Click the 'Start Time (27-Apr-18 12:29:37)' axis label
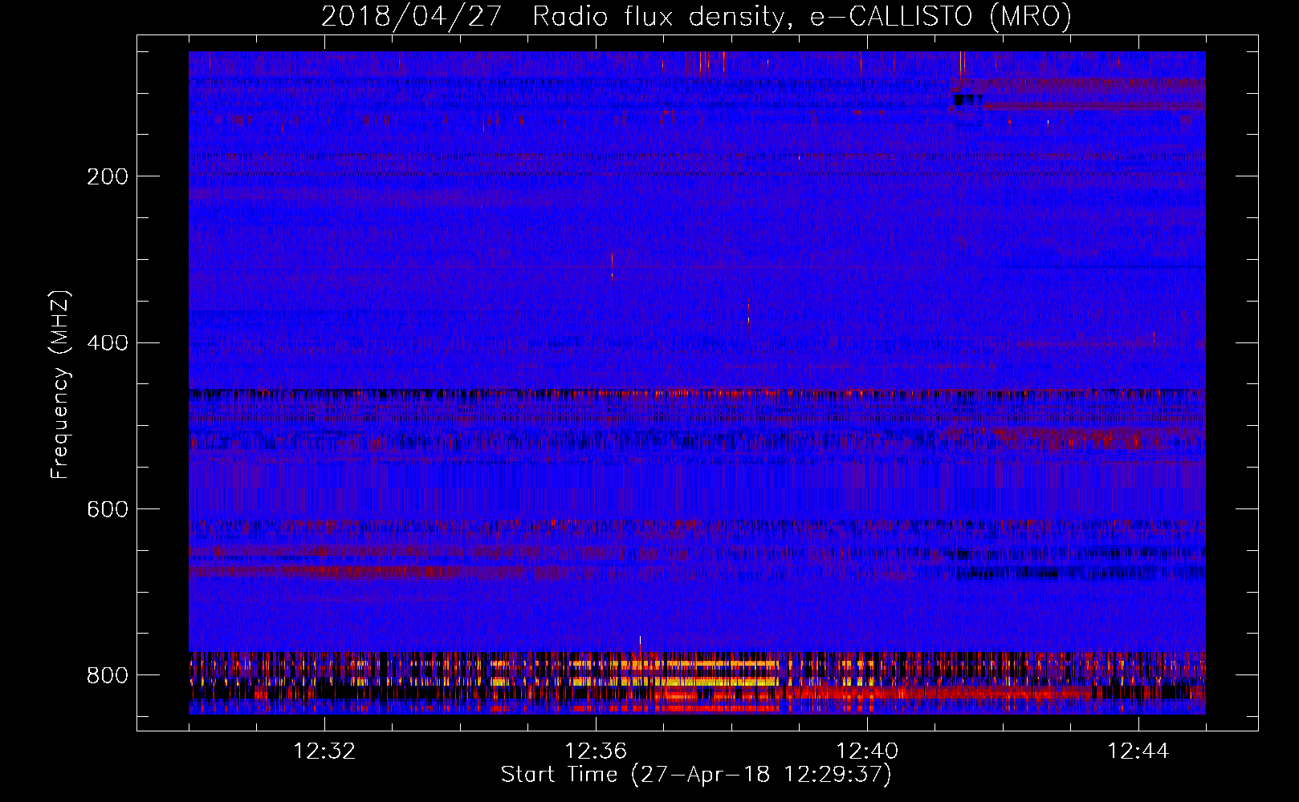The height and width of the screenshot is (802, 1299). point(696,775)
